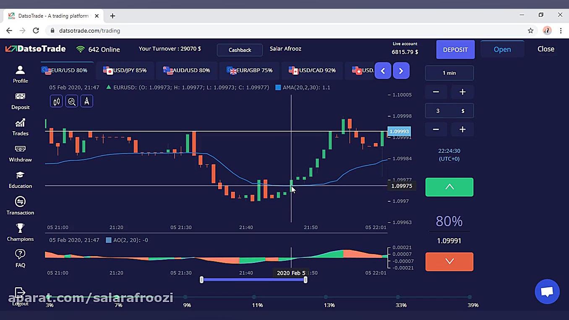Select the DatsoTrade browser tab
Screen dimensions: 569x320
[x=52, y=16]
